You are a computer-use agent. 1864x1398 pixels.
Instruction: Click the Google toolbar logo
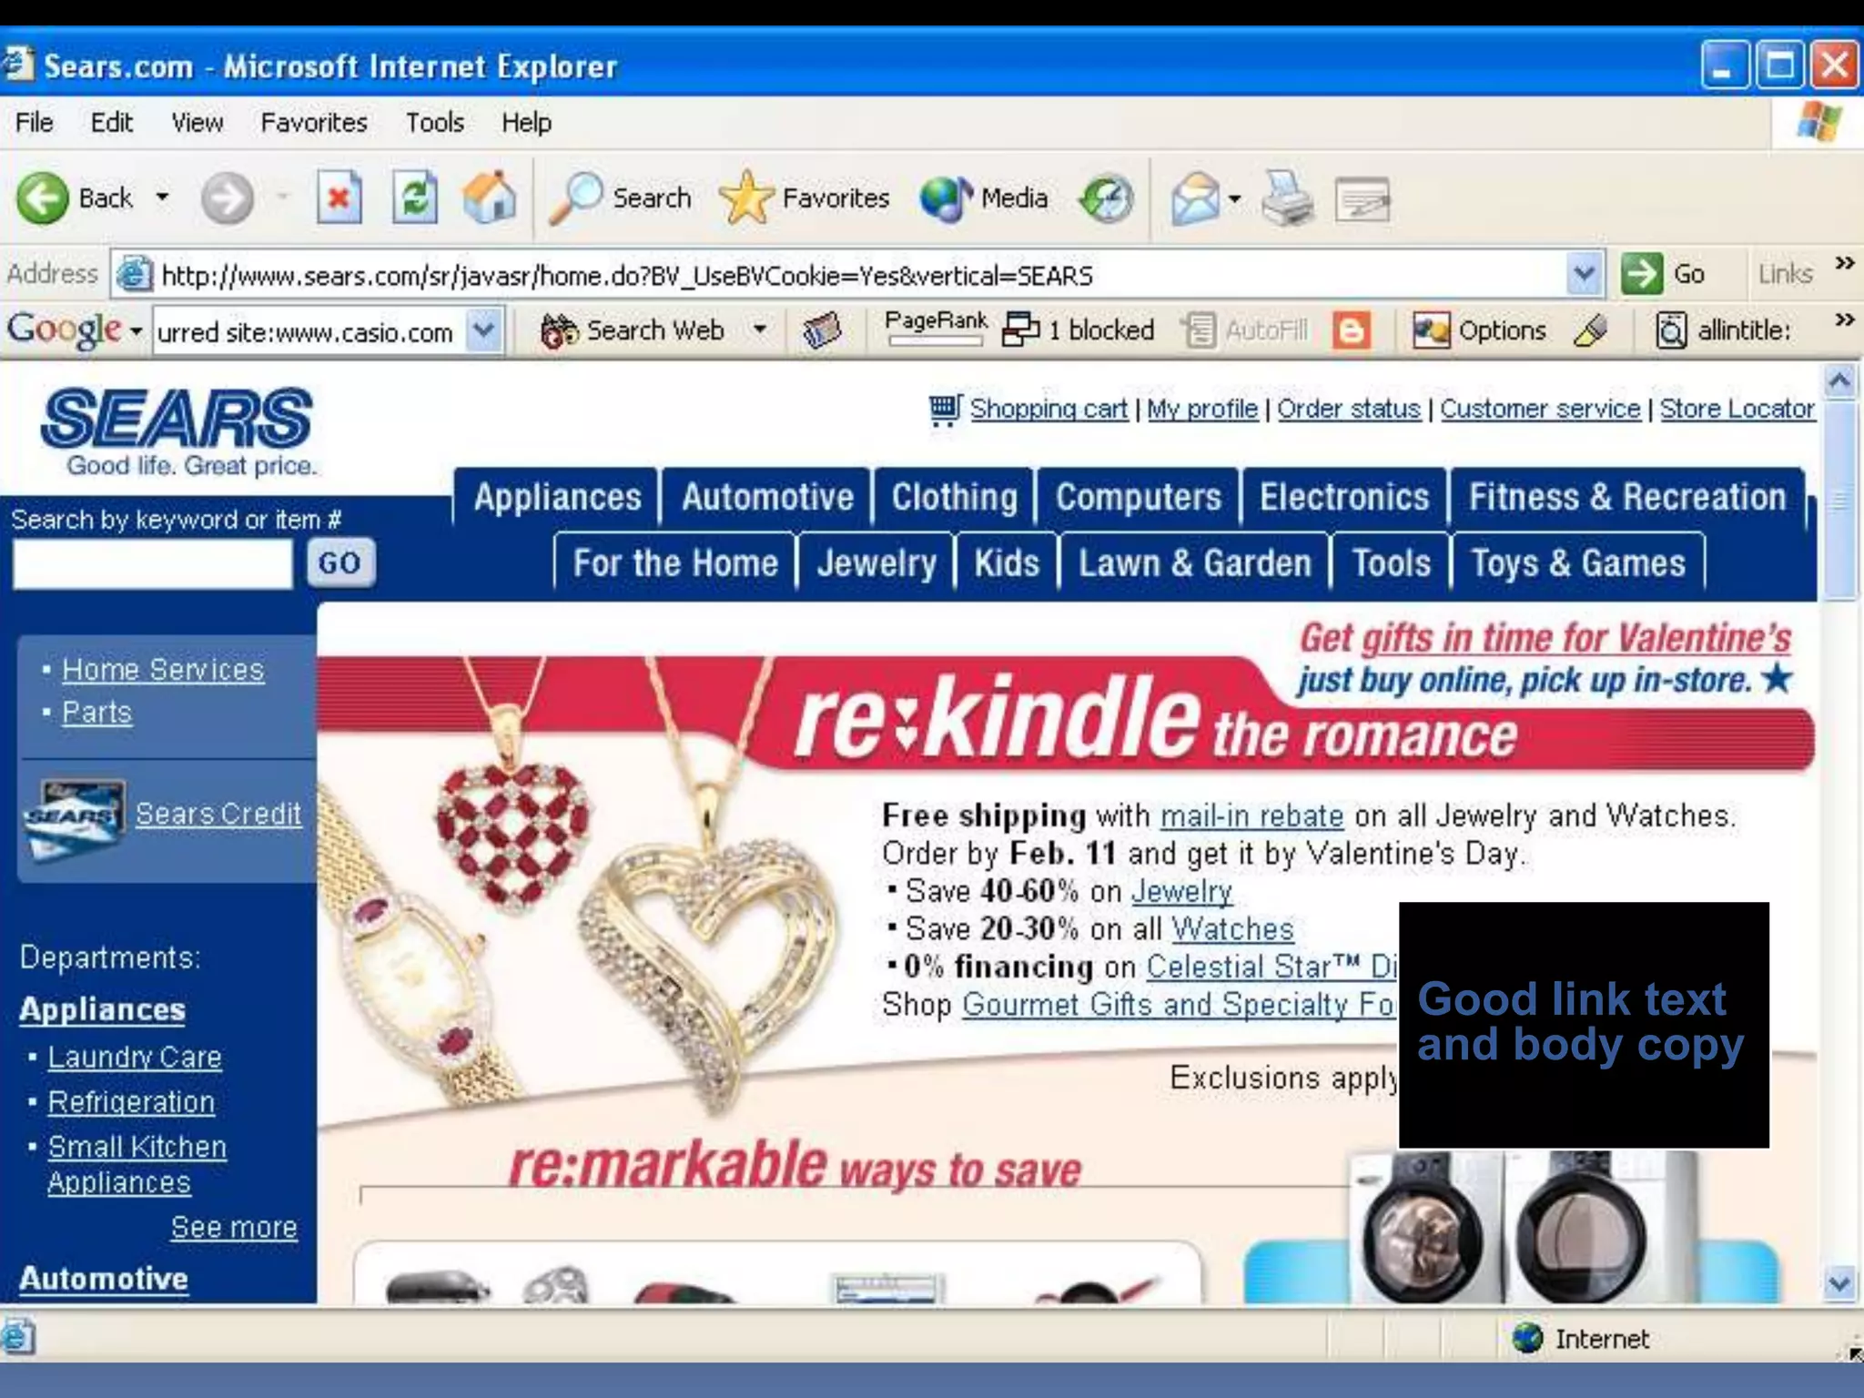pos(64,329)
